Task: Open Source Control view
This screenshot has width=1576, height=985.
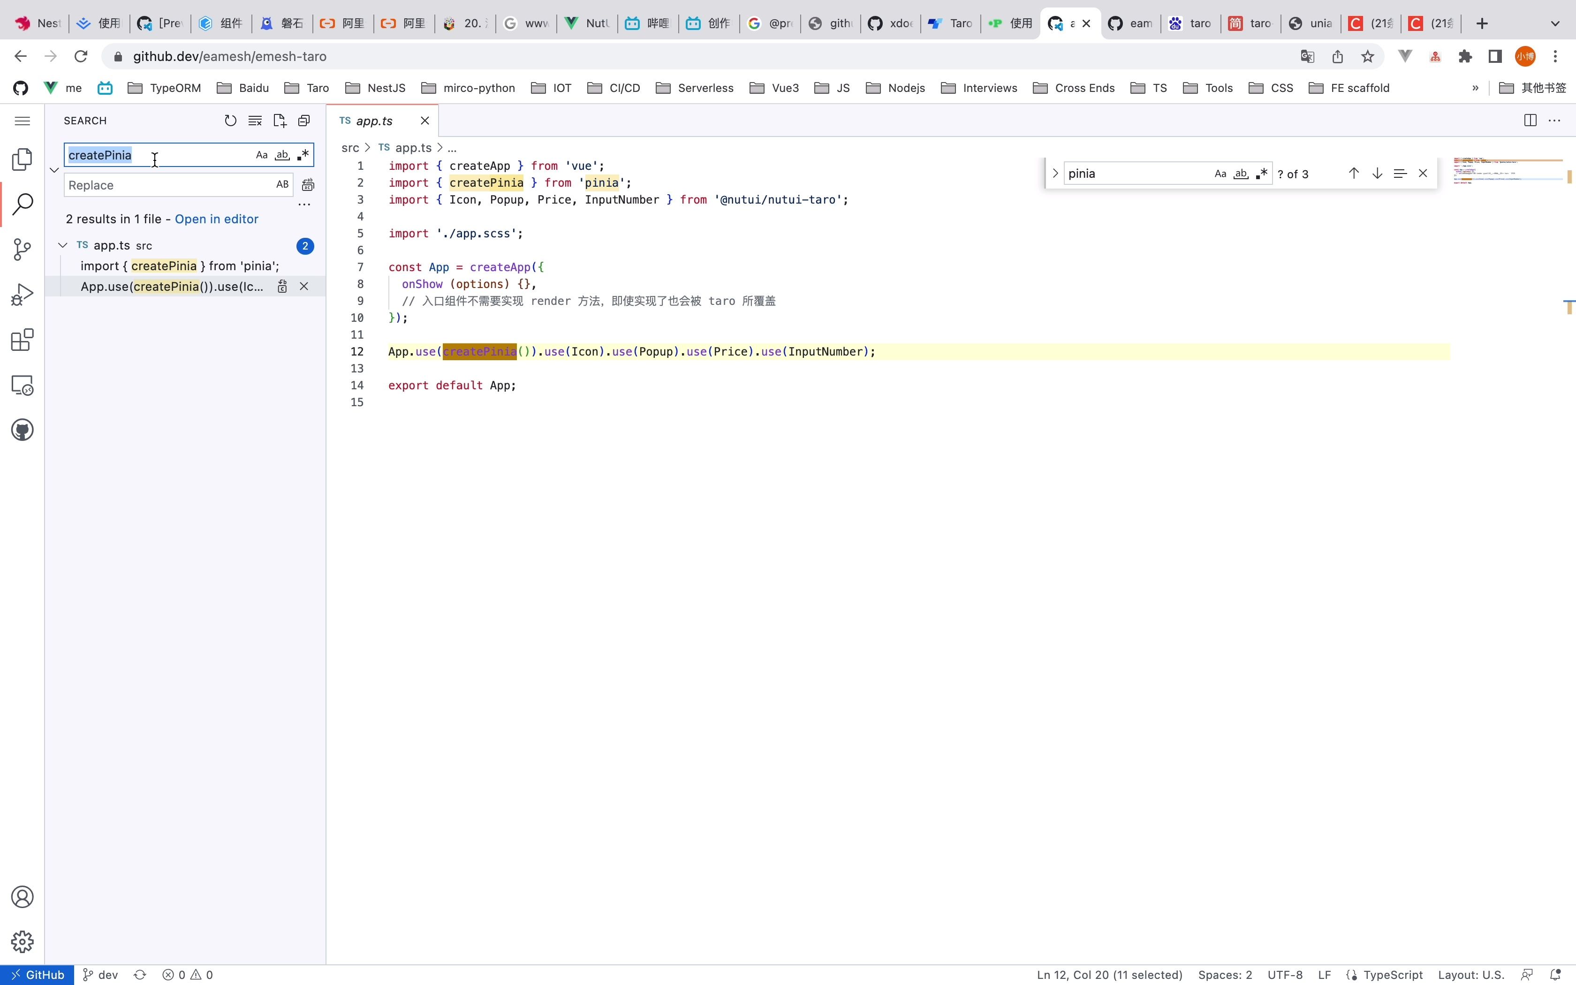Action: point(22,249)
